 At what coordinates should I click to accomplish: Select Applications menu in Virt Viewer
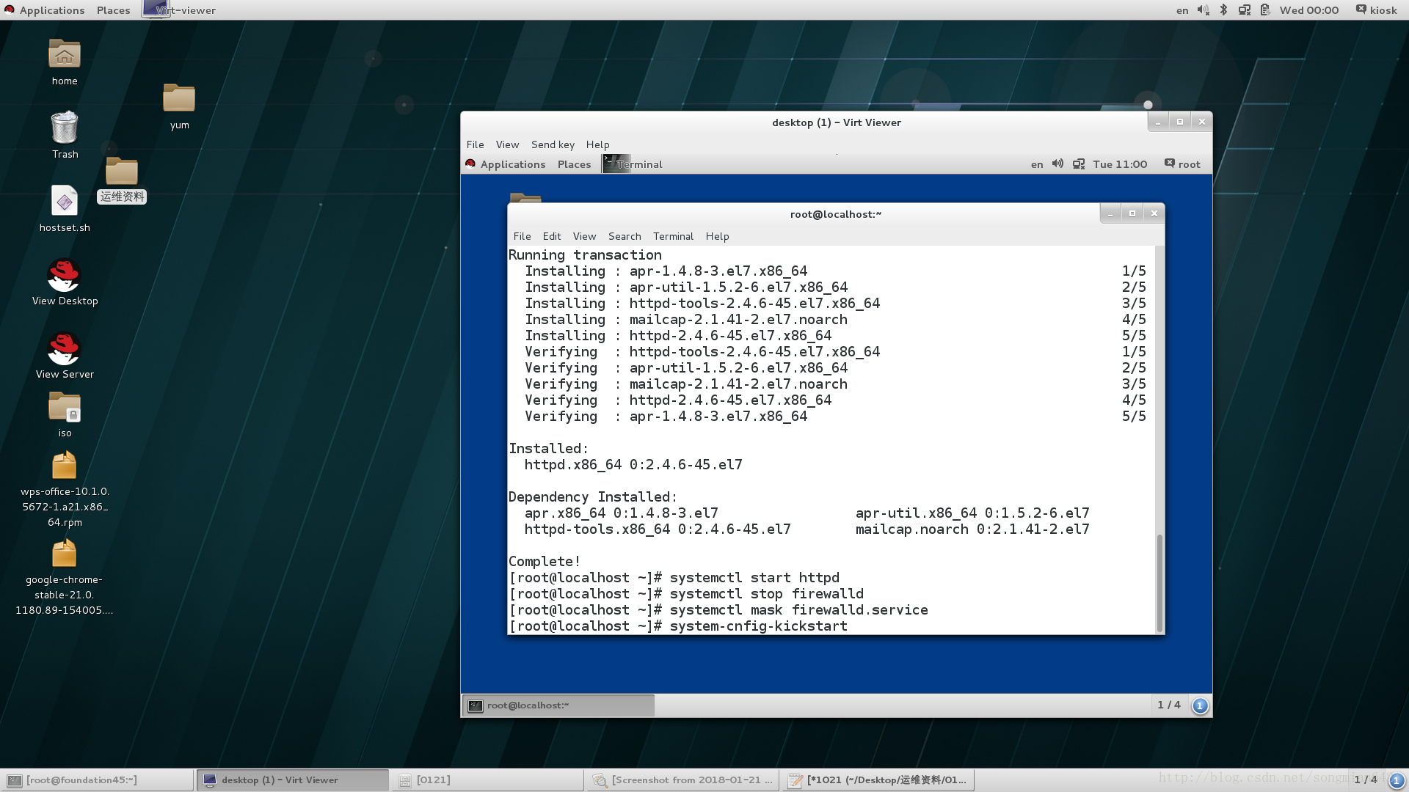[512, 164]
